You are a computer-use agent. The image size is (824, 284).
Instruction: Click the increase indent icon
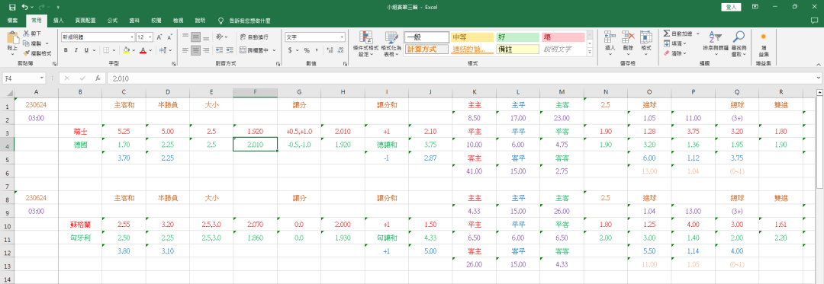point(230,50)
